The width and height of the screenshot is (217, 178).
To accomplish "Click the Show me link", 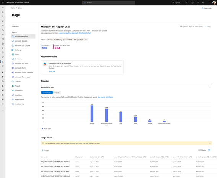I will (x=52, y=71).
